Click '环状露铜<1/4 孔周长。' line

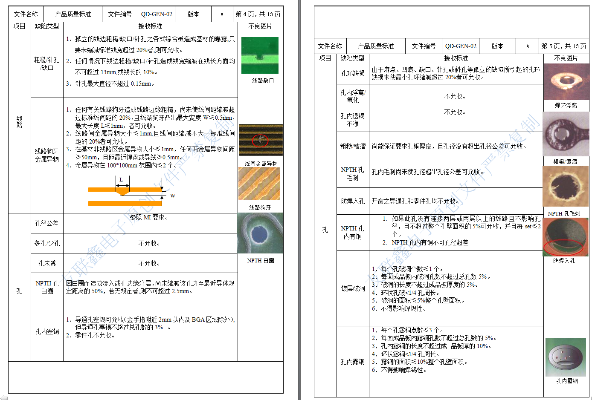pos(410,354)
